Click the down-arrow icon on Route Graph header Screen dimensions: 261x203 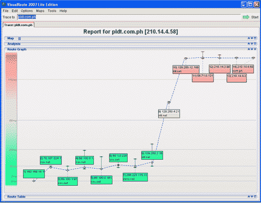coord(252,49)
